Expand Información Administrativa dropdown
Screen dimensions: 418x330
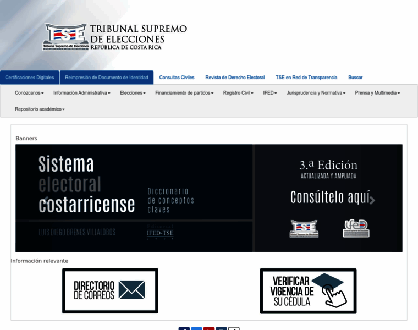pyautogui.click(x=82, y=93)
